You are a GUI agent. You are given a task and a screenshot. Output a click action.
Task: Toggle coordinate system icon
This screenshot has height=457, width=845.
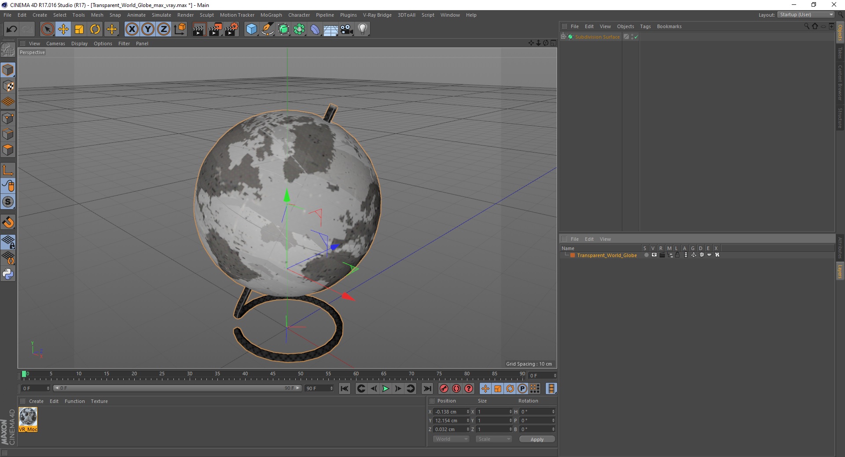[x=180, y=29]
